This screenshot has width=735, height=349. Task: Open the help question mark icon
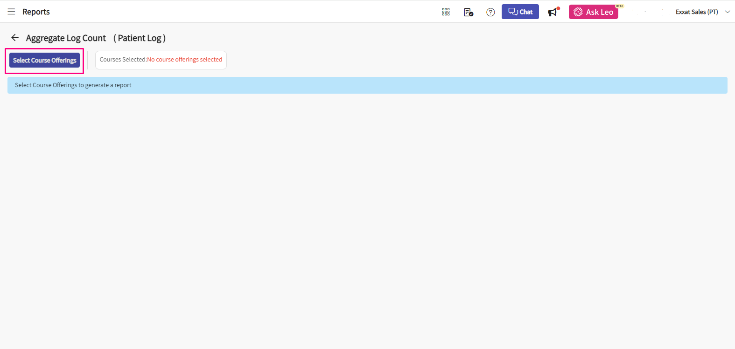coord(490,12)
